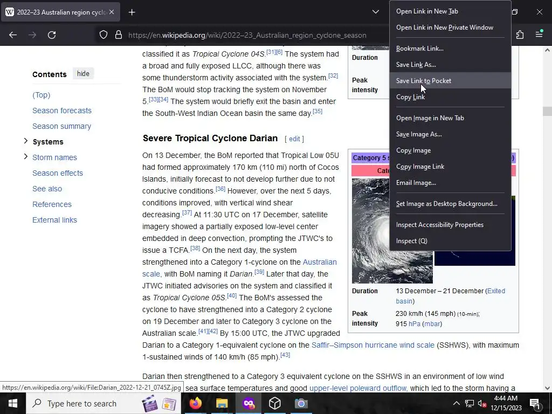Screen dimensions: 552x414
Task: Go to References section
Action: coord(52,204)
